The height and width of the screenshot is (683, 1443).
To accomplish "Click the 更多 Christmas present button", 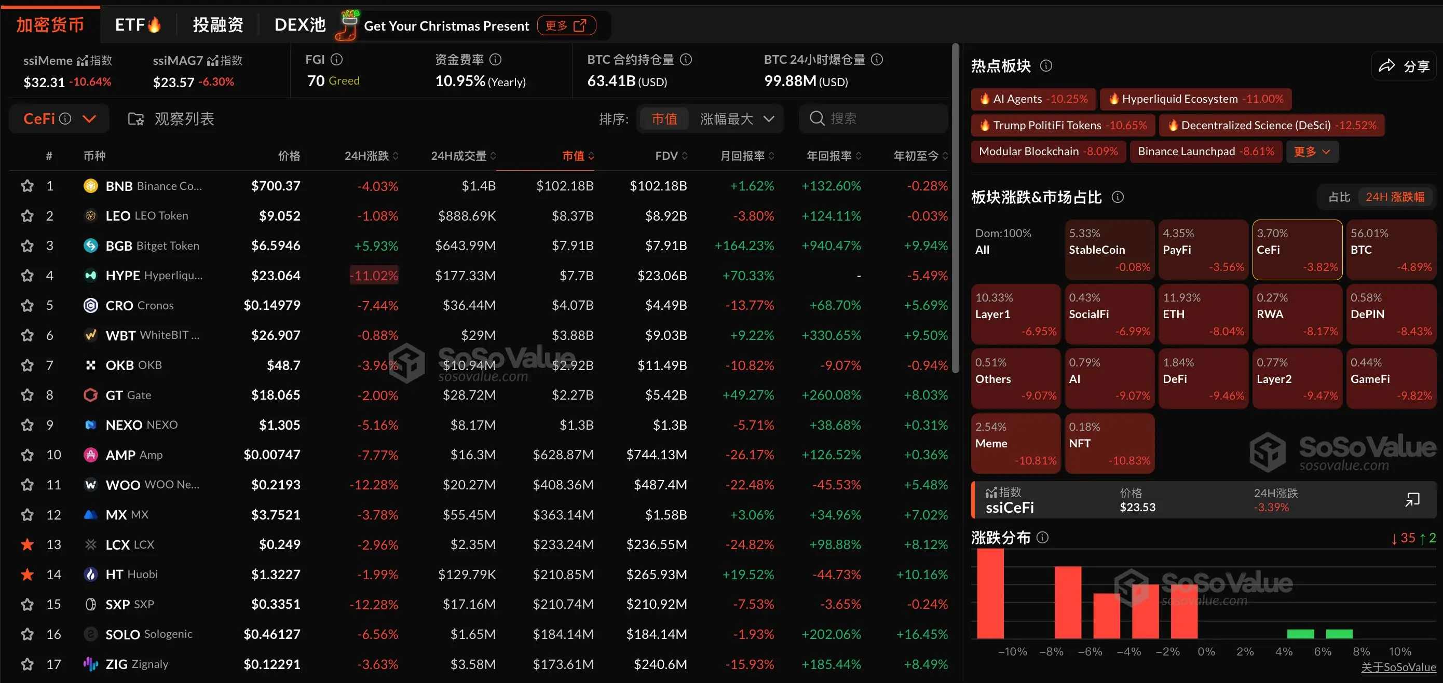I will [565, 25].
